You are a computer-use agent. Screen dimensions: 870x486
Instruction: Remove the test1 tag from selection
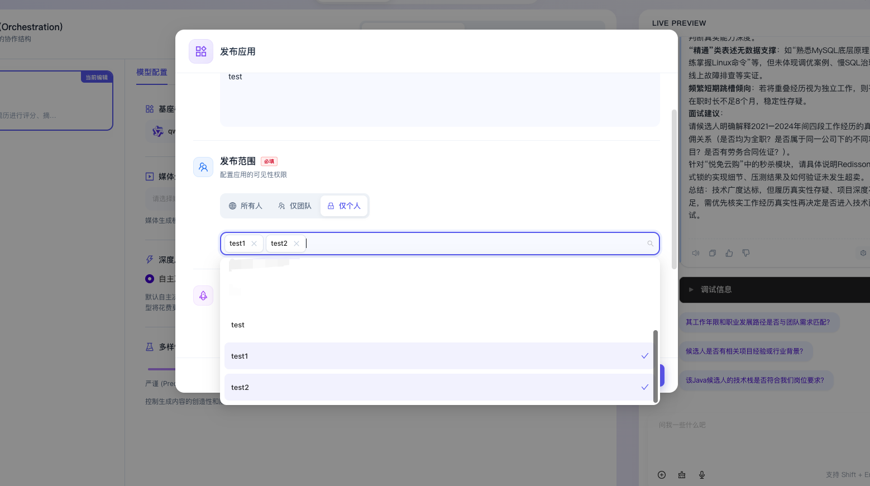click(254, 244)
